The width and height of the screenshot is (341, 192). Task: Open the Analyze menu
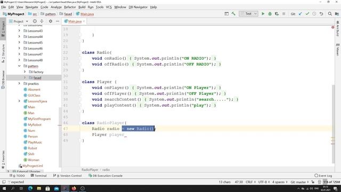point(56,7)
